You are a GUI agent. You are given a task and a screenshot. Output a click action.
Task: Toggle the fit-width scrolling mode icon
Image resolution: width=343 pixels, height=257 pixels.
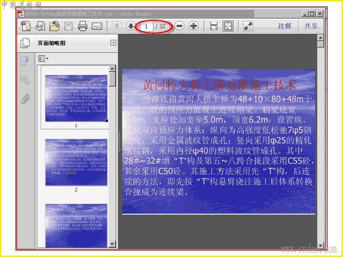click(214, 26)
